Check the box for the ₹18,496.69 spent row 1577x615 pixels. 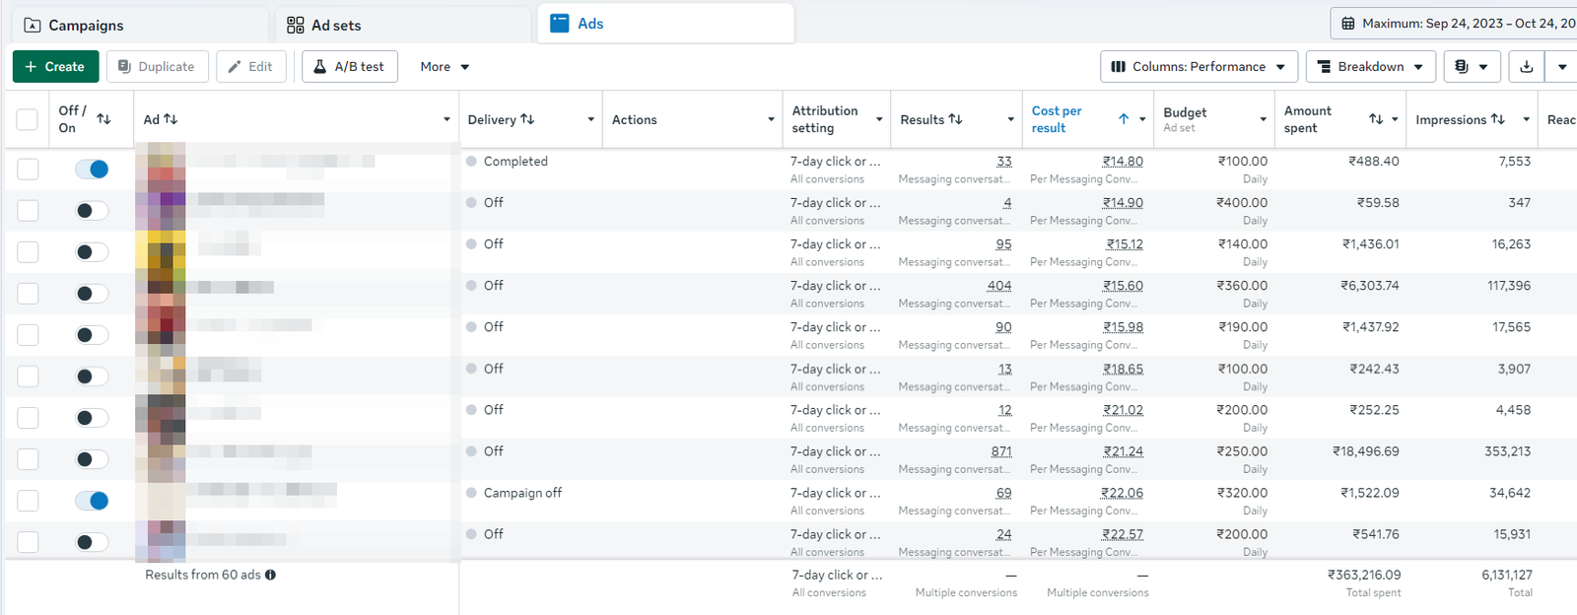(x=28, y=458)
